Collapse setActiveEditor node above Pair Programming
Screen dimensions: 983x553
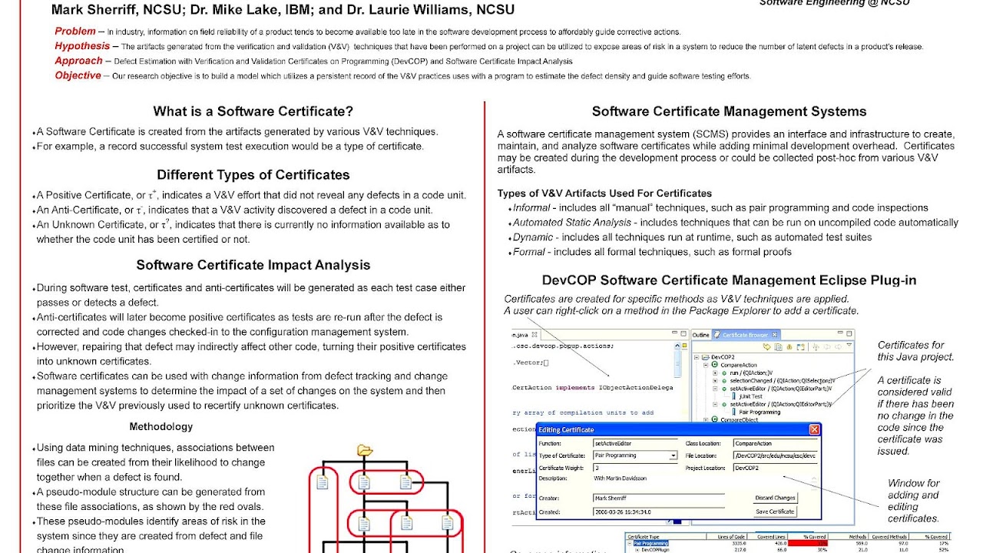tap(715, 405)
